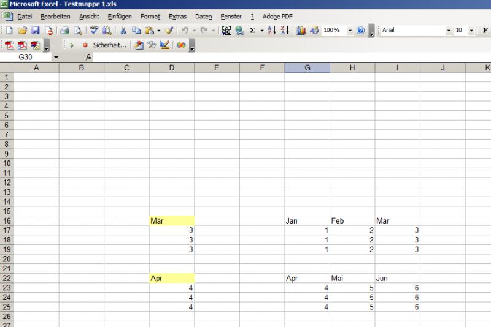Run macro with green play arrow
The width and height of the screenshot is (491, 327).
click(72, 45)
